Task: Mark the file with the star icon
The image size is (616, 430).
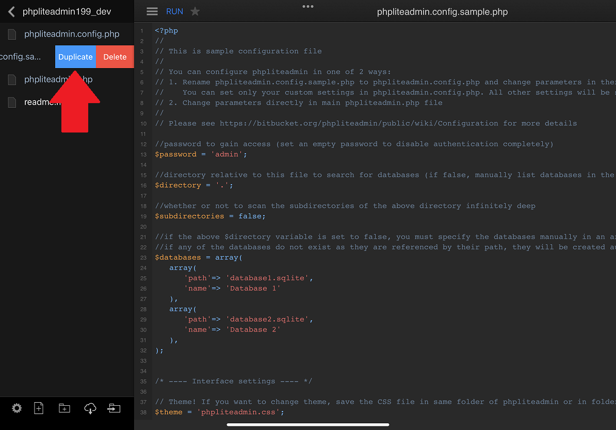Action: click(195, 11)
